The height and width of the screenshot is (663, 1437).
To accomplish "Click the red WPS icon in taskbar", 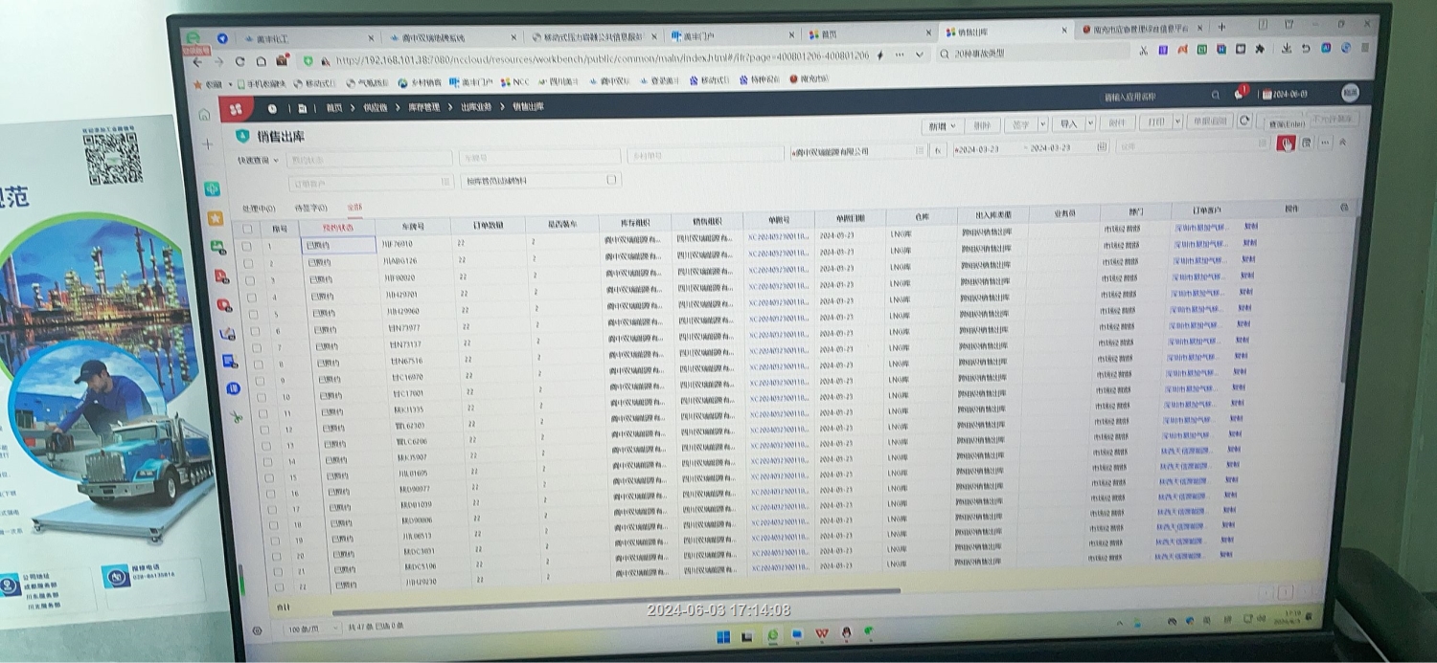I will 822,633.
